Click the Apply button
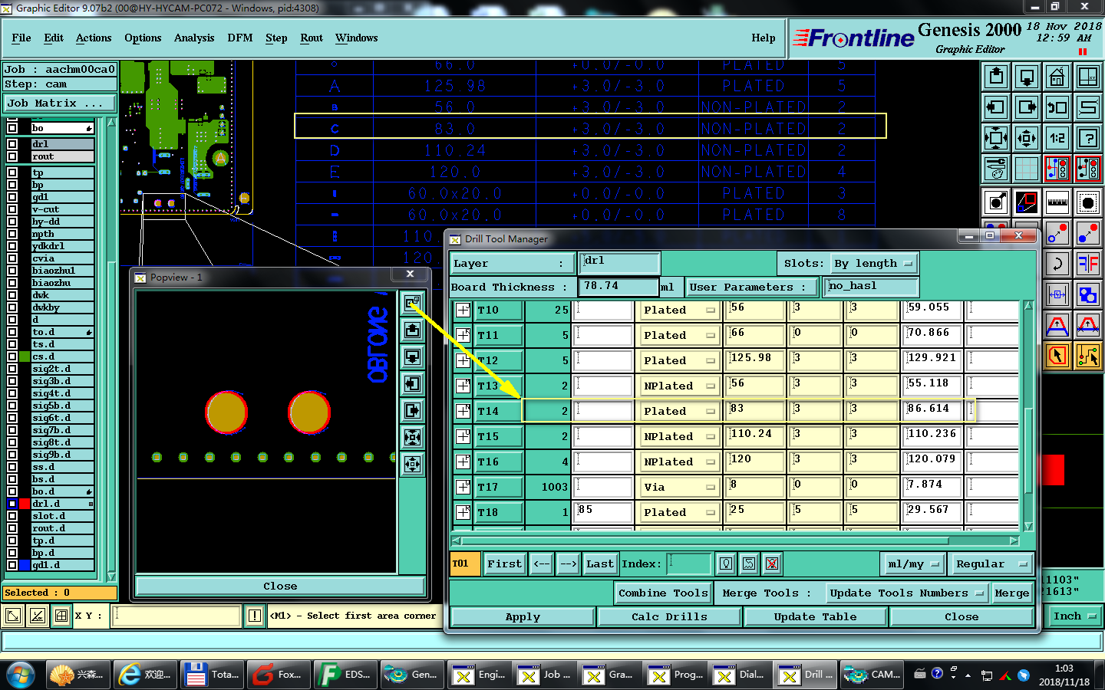 tap(523, 617)
